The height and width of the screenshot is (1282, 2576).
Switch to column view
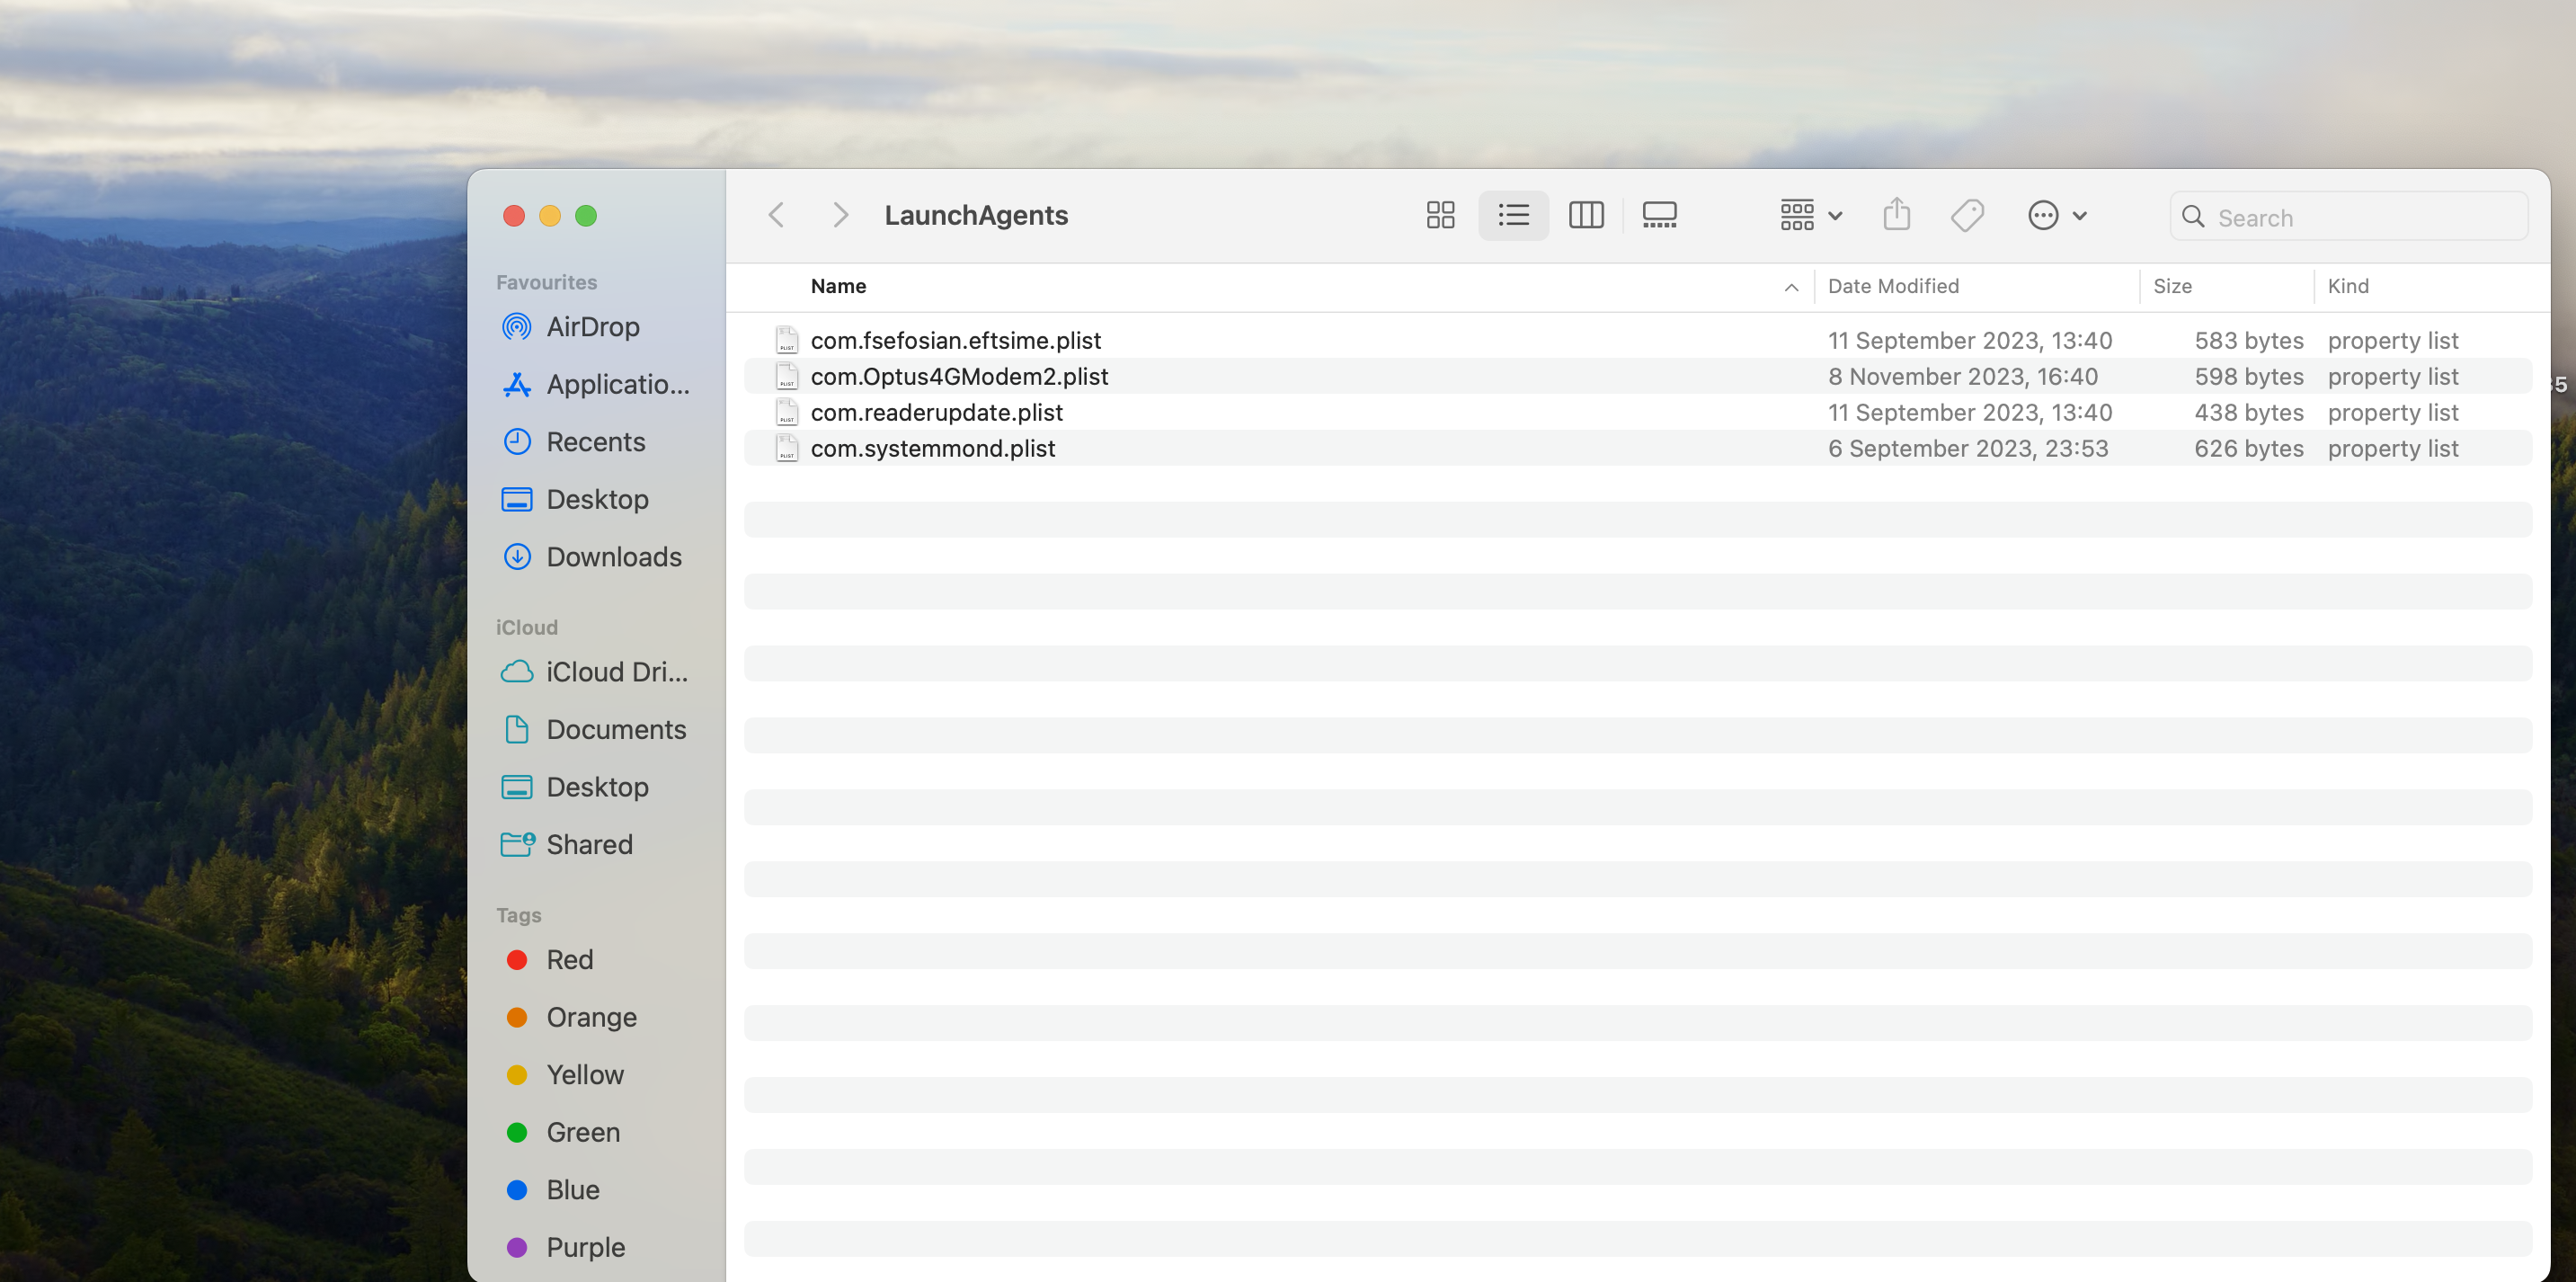[1586, 215]
